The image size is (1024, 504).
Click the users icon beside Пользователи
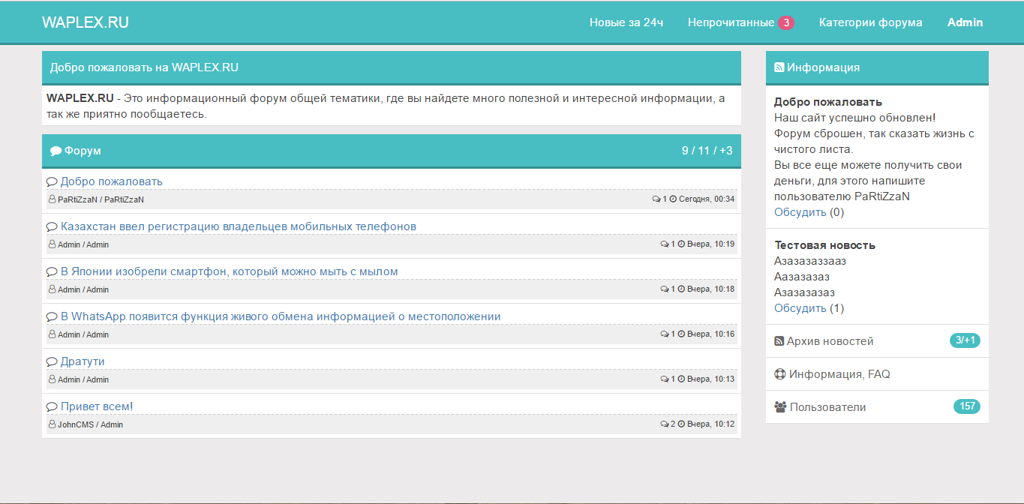780,407
